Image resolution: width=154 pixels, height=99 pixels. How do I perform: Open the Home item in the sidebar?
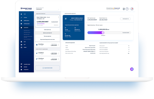point(21,14)
